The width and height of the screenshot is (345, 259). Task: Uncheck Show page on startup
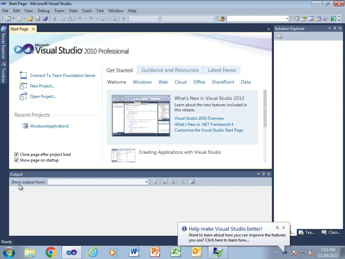[x=16, y=160]
